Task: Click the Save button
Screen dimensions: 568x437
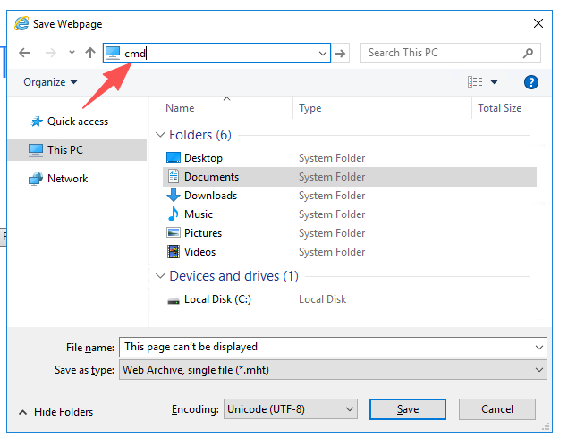Action: tap(407, 409)
